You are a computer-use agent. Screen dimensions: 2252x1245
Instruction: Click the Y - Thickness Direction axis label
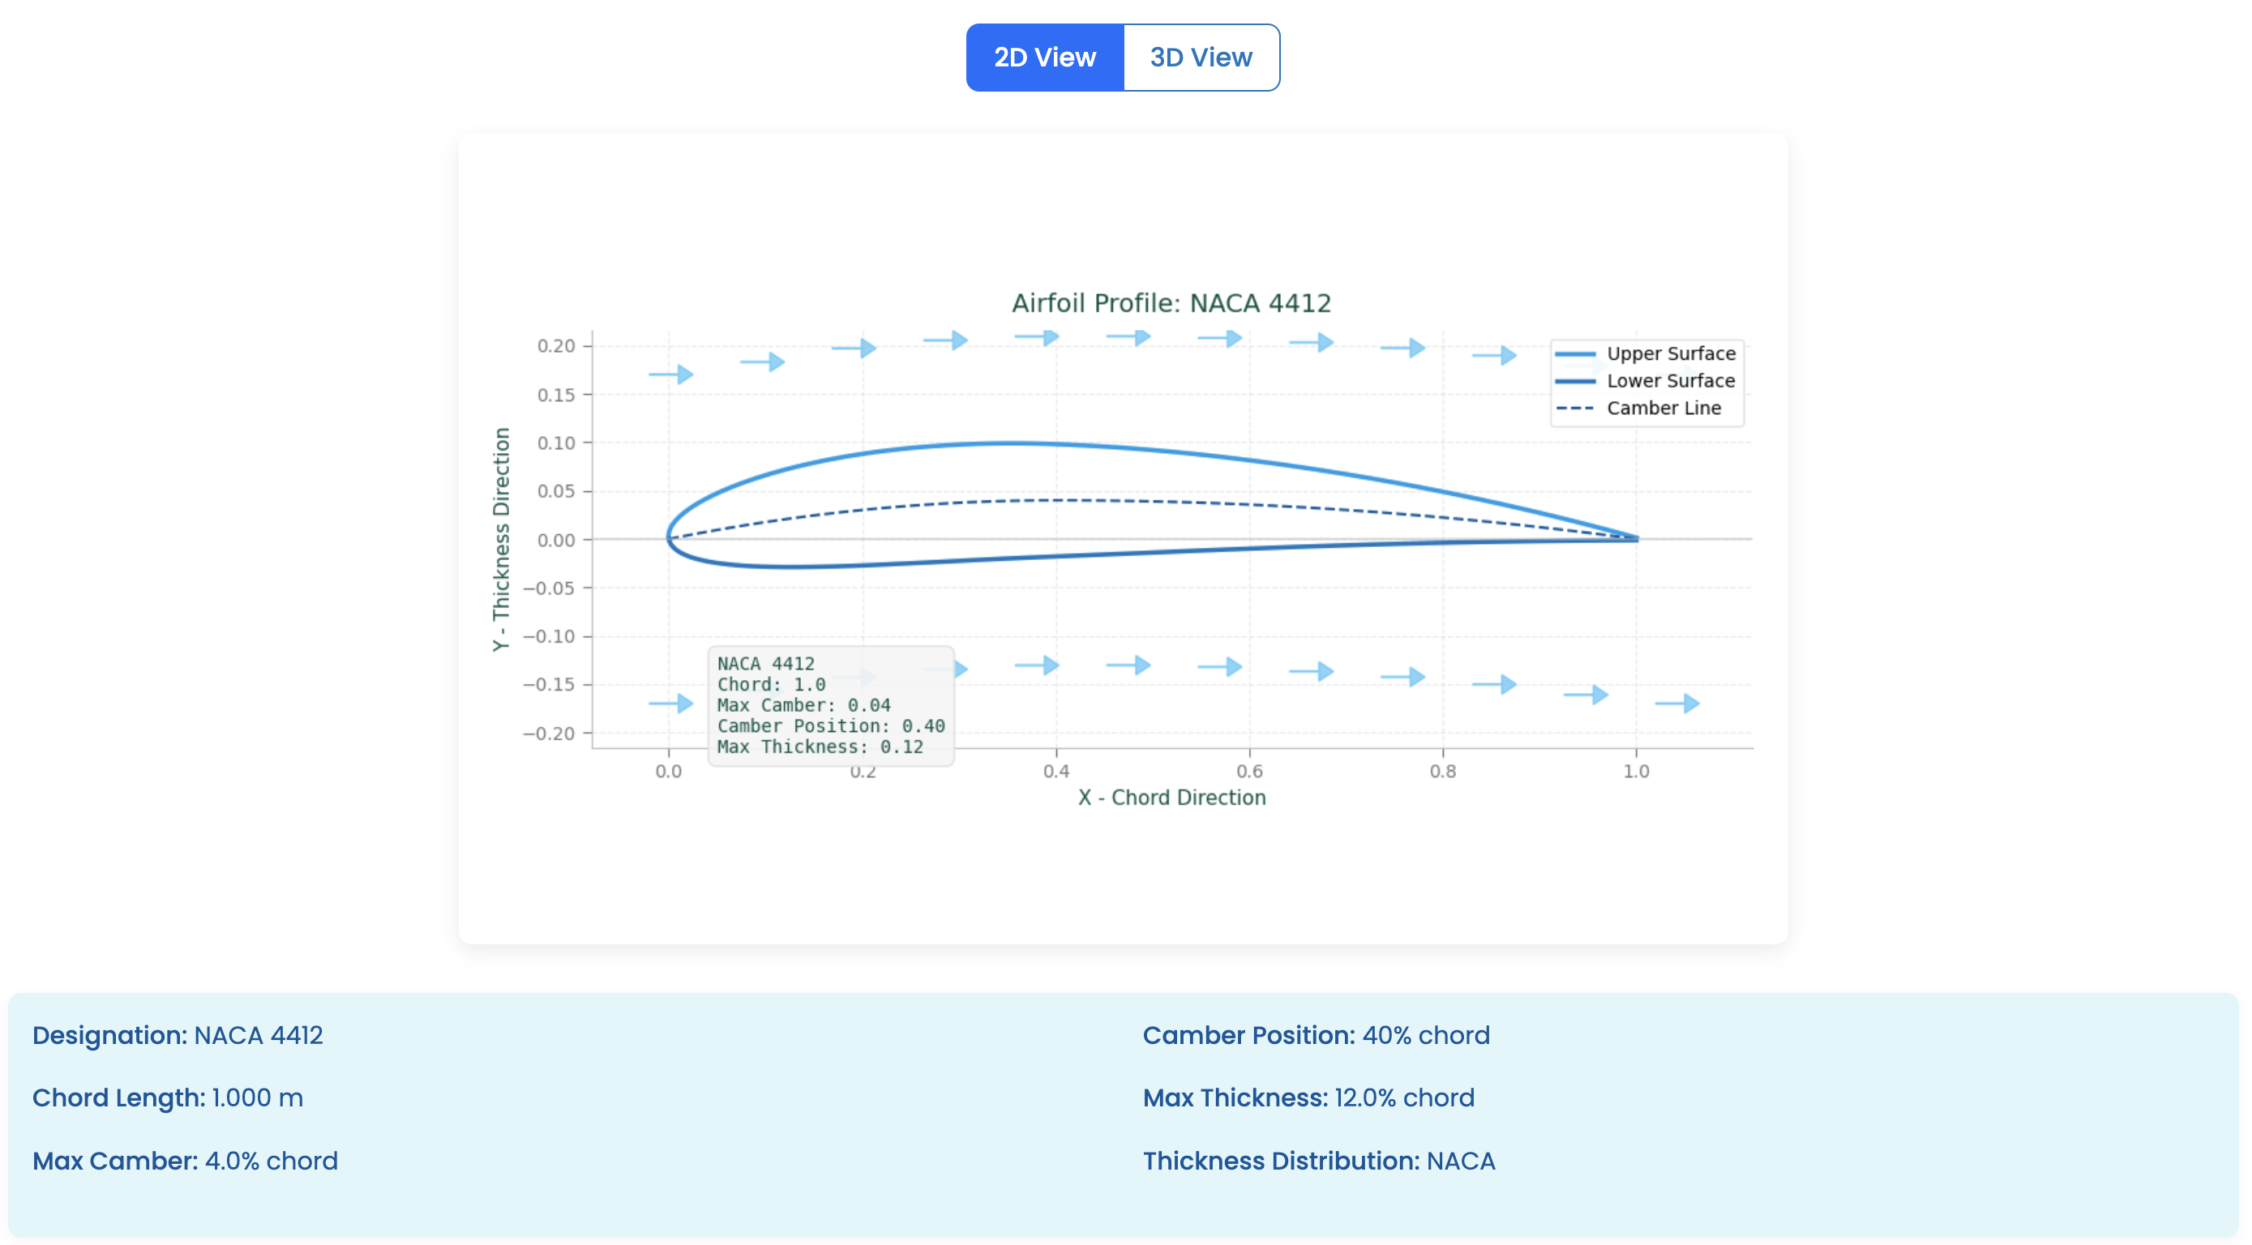coord(500,538)
